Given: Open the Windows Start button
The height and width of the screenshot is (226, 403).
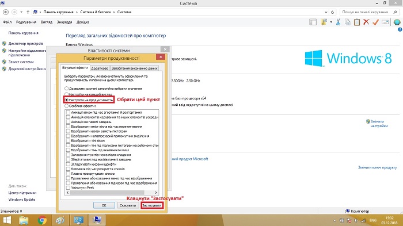Looking at the screenshot, I should tap(7, 220).
